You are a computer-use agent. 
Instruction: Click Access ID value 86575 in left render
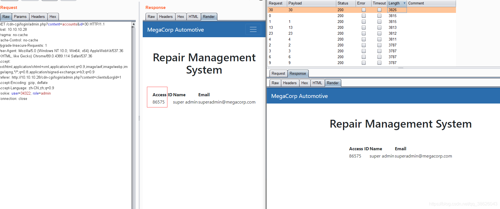coord(158,102)
